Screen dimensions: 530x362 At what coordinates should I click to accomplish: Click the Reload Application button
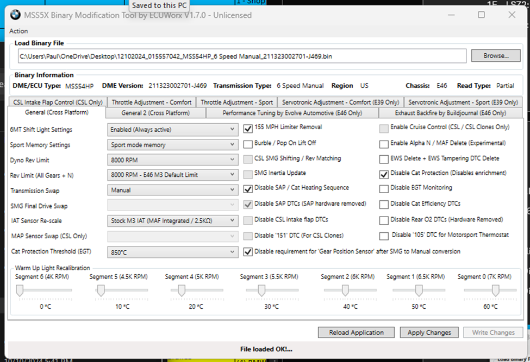(356, 333)
